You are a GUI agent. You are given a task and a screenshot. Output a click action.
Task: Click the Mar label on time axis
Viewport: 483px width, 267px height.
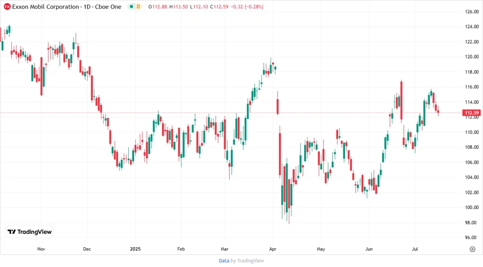[x=224, y=249]
